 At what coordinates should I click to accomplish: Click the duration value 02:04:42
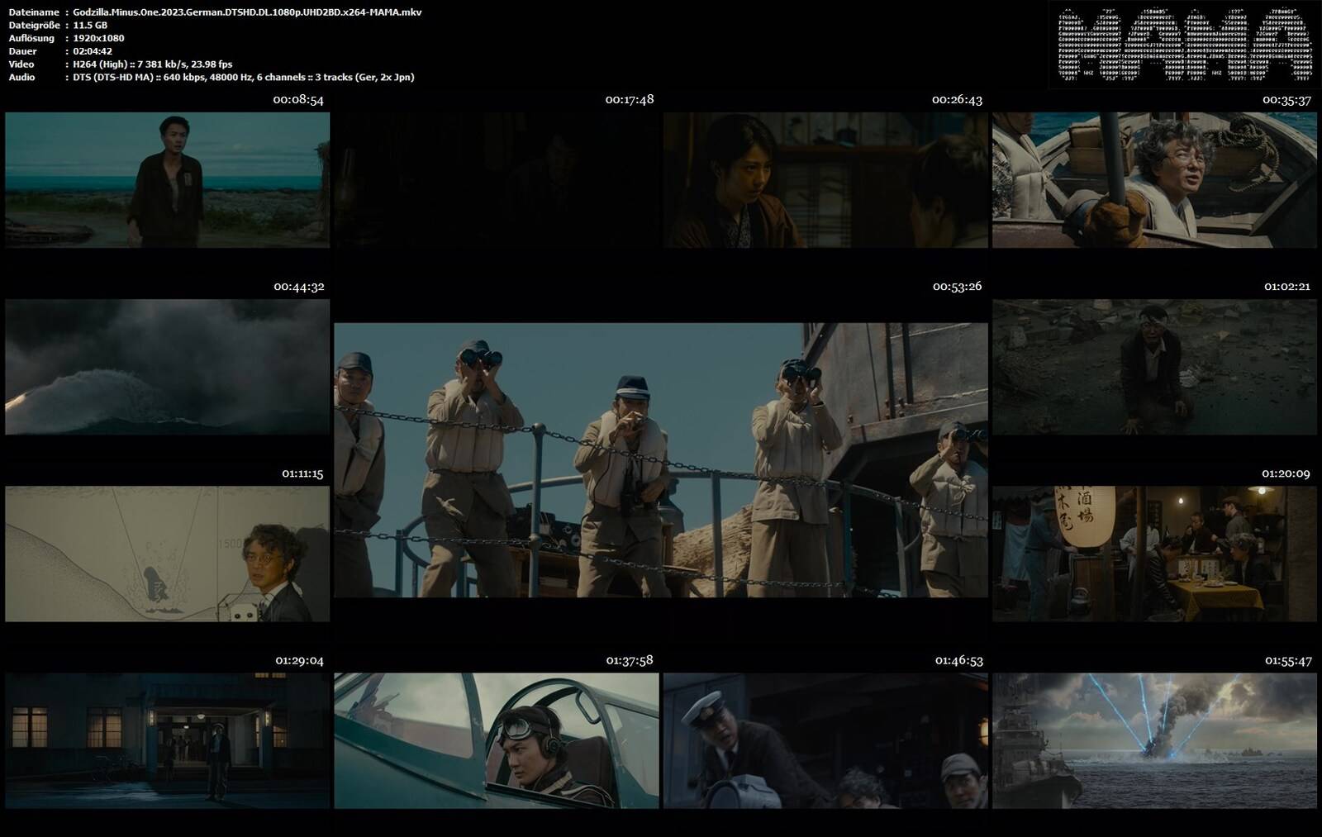pos(93,51)
